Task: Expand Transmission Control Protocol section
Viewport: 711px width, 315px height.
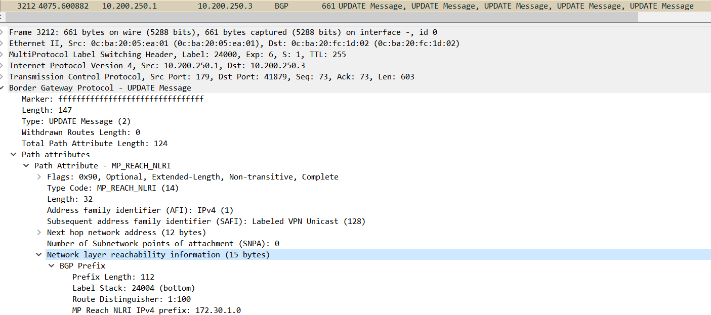Action: click(x=3, y=77)
